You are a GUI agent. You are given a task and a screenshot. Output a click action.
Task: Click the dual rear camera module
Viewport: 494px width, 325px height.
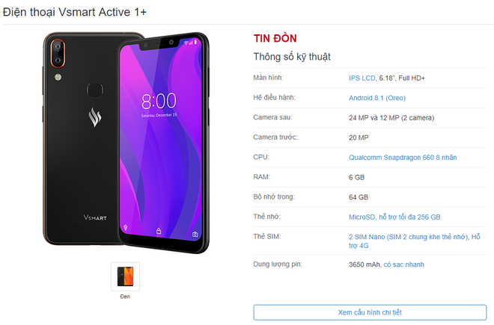click(x=58, y=53)
